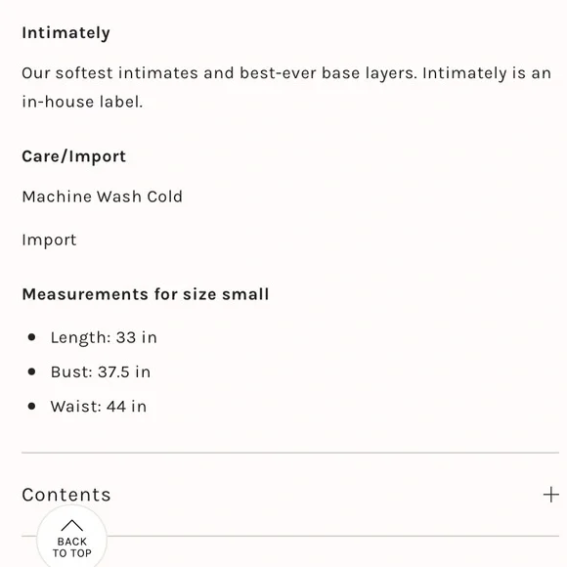Select the Machine Wash Cold text
Image resolution: width=567 pixels, height=567 pixels.
tap(102, 196)
